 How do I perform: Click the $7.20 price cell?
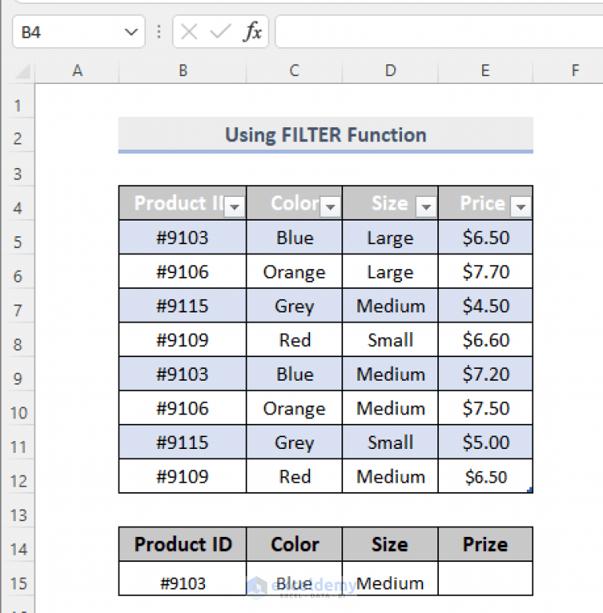tap(485, 374)
